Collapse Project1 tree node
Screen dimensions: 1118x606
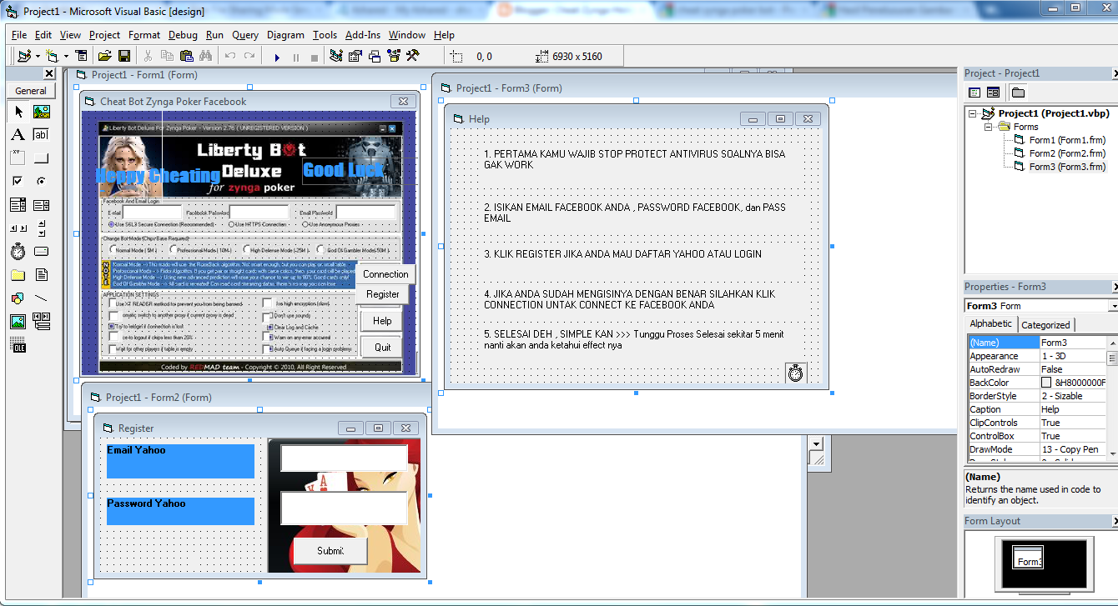coord(973,113)
